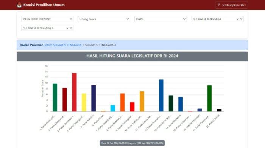Viewport: 265px width, 148px height.
Task: Click the Komisi Pemilihan Umum logo emblem
Action: (x=19, y=5)
